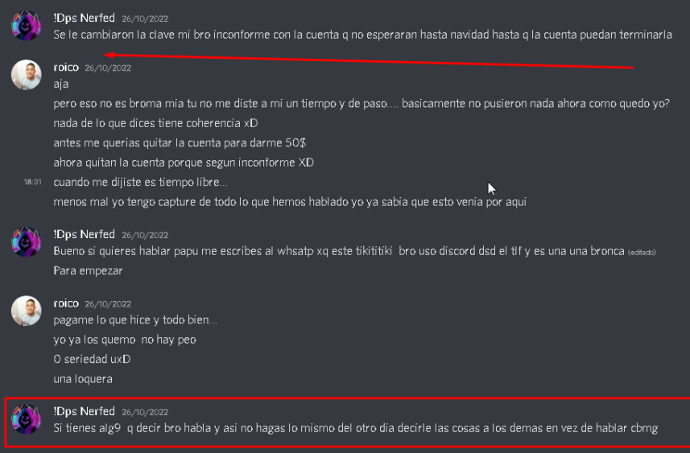Click !Dps Nerfed username above 'Si tienes alg9'
Image resolution: width=690 pixels, height=453 pixels.
[84, 411]
